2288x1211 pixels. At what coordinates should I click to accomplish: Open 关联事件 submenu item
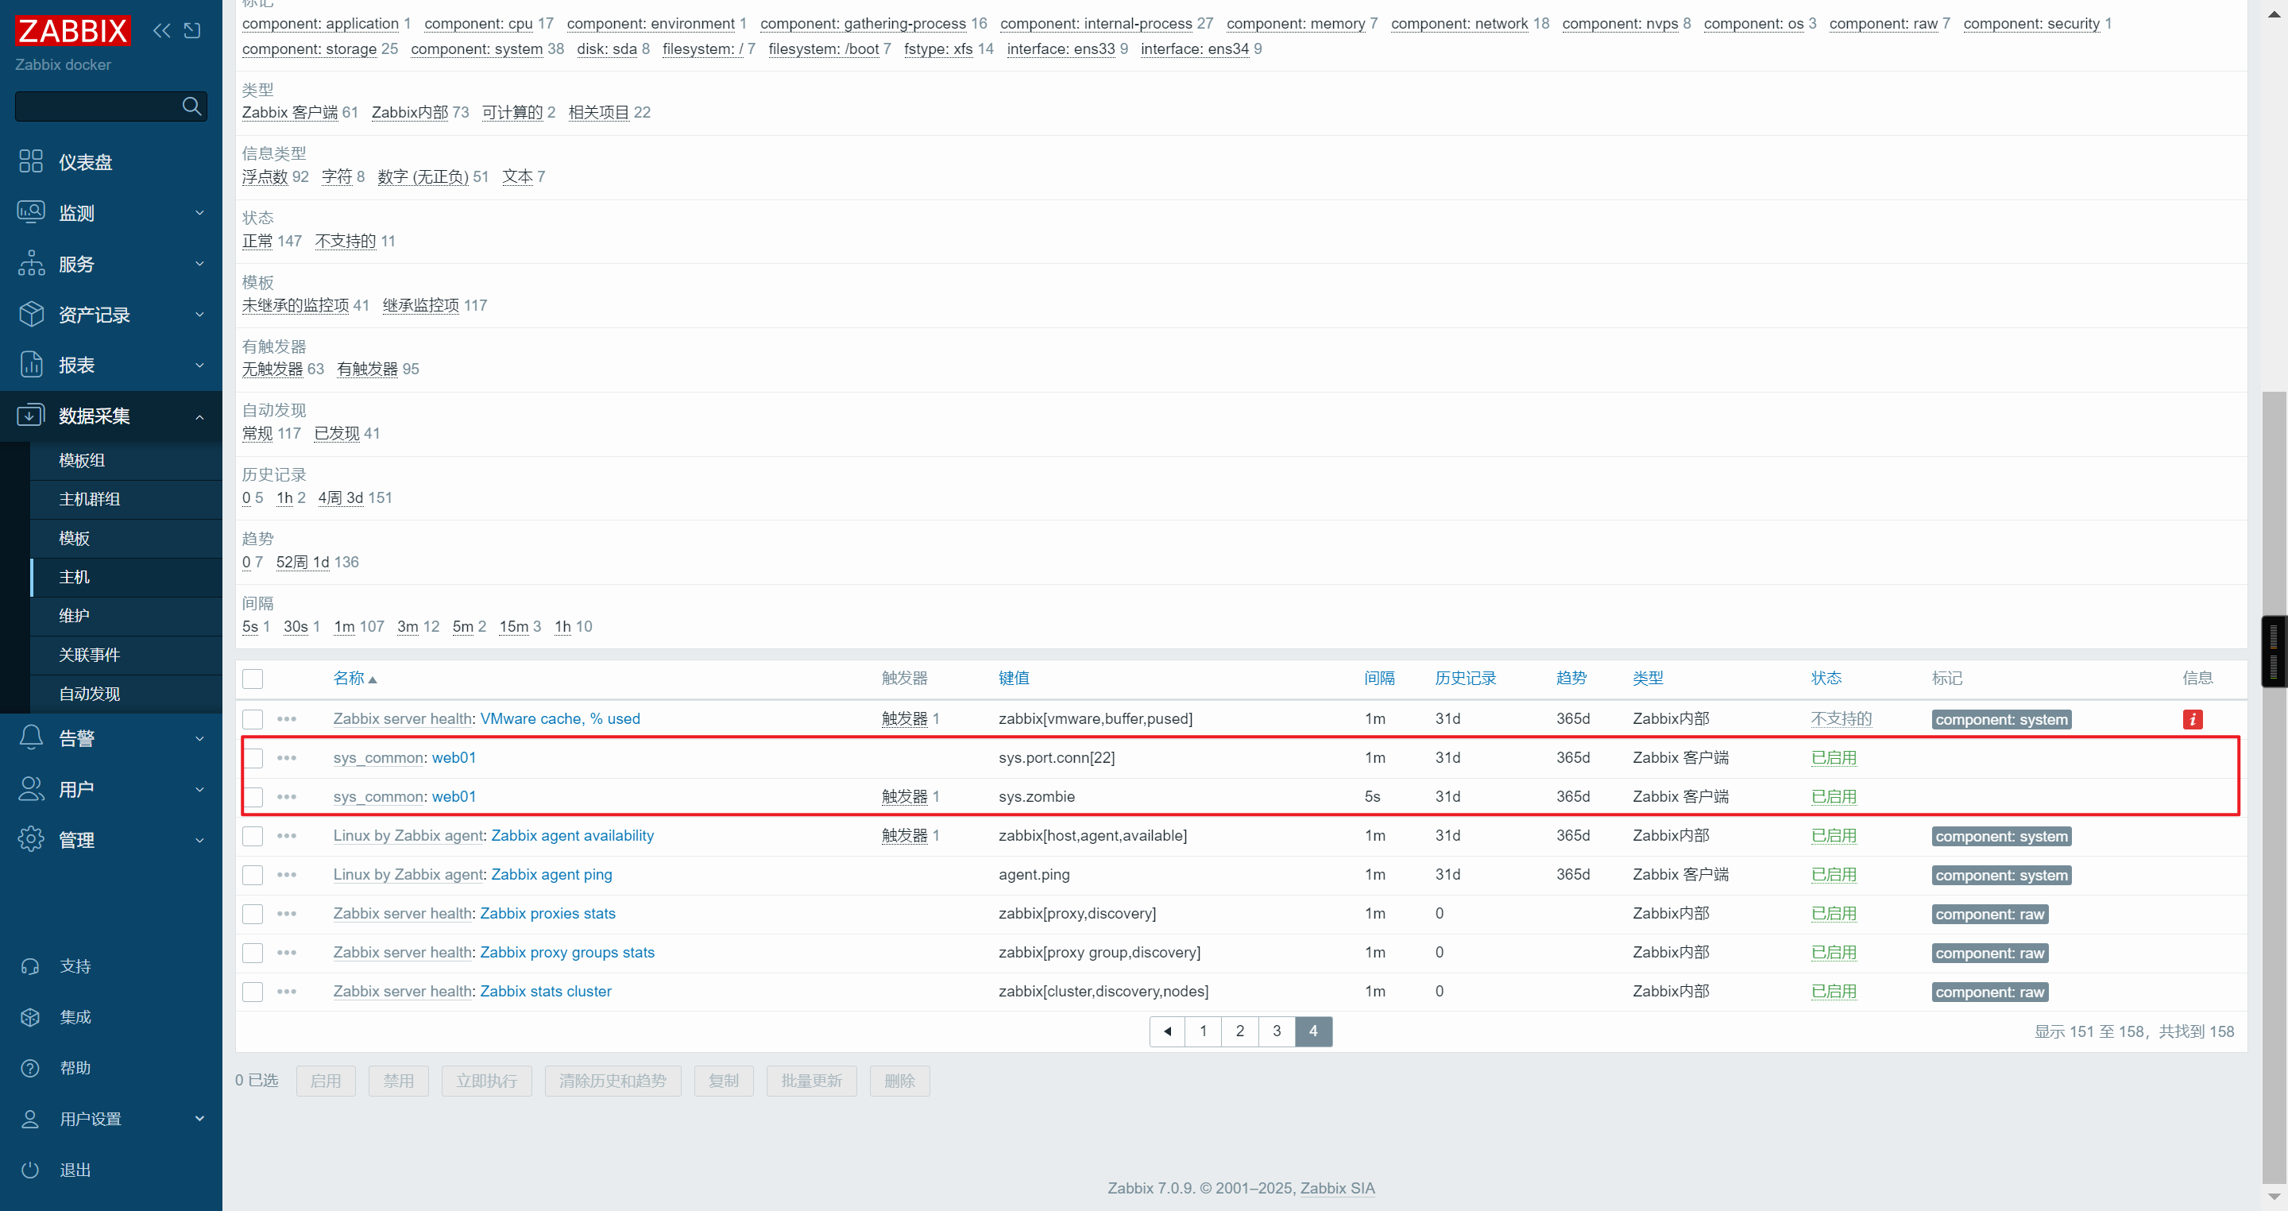click(126, 655)
